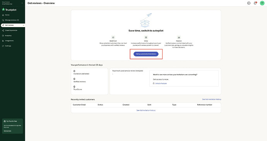Screen dimensions: 267x141
Task: Click Set up automated invitations button
Action: [x=146, y=54]
